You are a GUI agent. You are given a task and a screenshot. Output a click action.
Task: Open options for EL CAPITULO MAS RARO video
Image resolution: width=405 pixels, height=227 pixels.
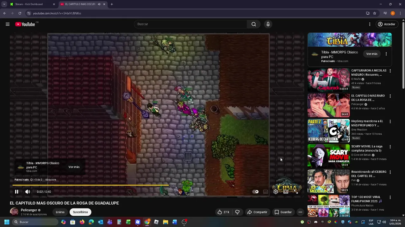tap(390, 96)
